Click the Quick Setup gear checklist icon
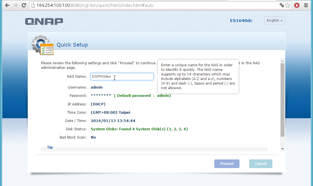 (43, 45)
